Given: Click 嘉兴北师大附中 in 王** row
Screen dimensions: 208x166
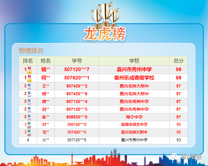Looking at the screenshot, I should pyautogui.click(x=134, y=86).
